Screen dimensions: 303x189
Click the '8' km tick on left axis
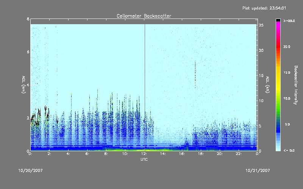(28, 19)
